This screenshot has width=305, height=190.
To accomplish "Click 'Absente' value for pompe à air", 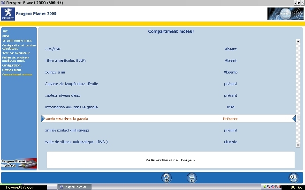I will tap(230, 72).
